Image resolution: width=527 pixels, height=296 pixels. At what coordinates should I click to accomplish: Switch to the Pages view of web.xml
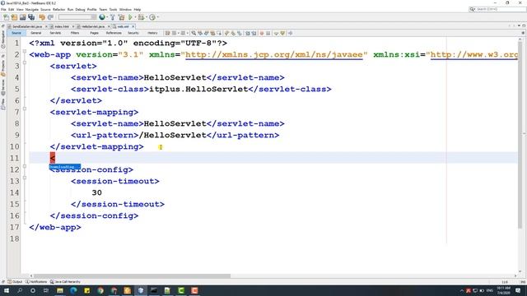94,33
